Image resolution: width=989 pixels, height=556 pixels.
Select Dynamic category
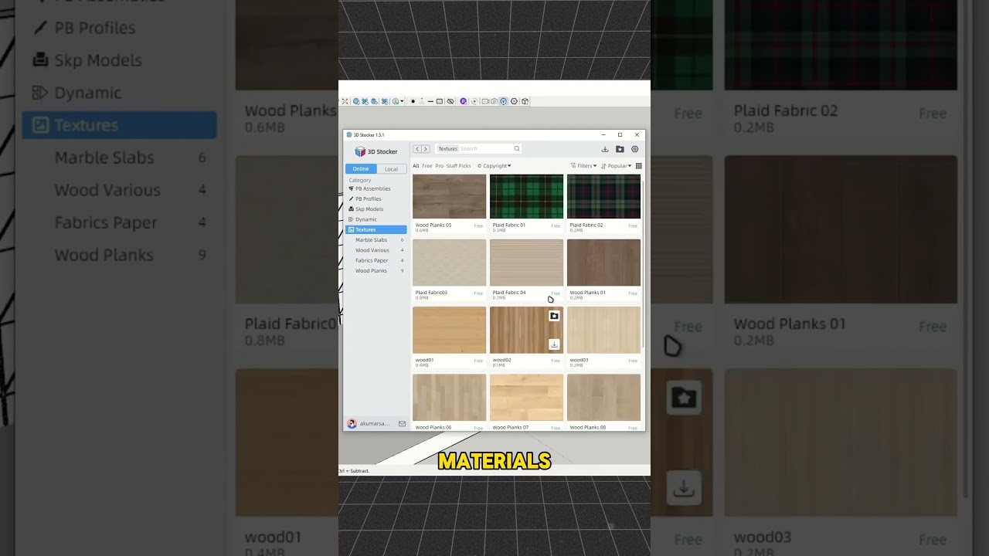tap(376, 219)
